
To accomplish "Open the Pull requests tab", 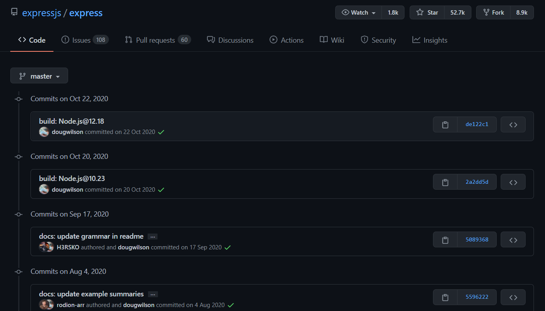I will 158,40.
